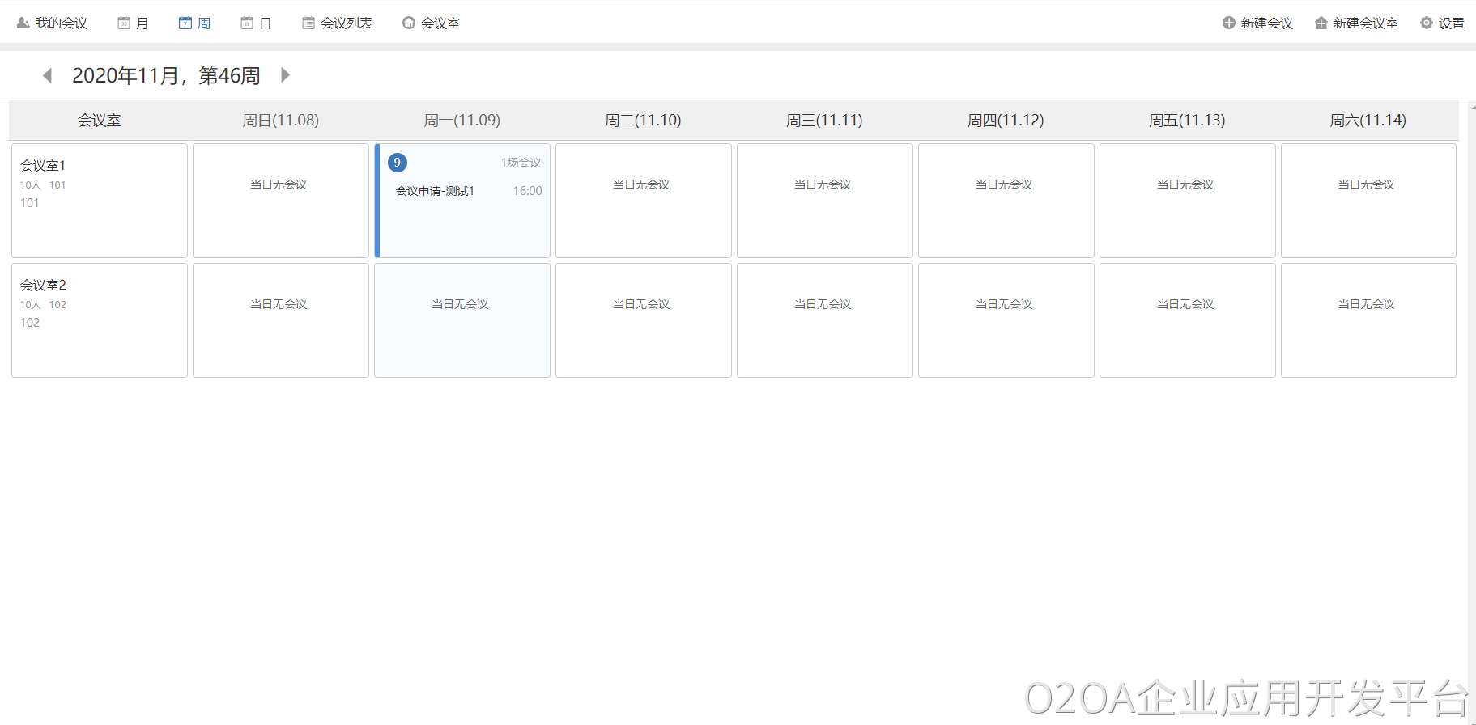Switch to month view calendar icon
Screen dimensions: 1476x725
[124, 23]
